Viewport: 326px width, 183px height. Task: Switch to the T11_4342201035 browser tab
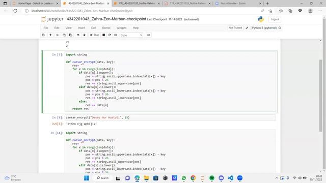click(x=187, y=4)
